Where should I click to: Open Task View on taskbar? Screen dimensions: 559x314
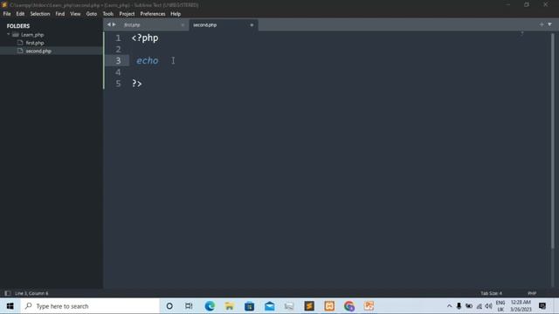[x=189, y=306]
